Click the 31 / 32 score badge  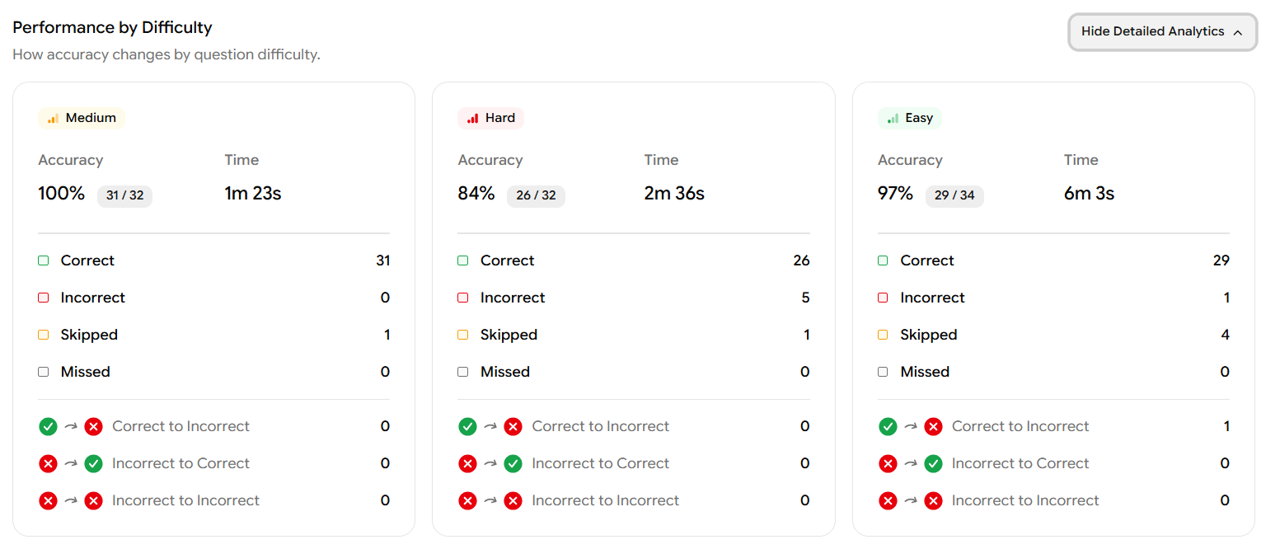click(124, 195)
